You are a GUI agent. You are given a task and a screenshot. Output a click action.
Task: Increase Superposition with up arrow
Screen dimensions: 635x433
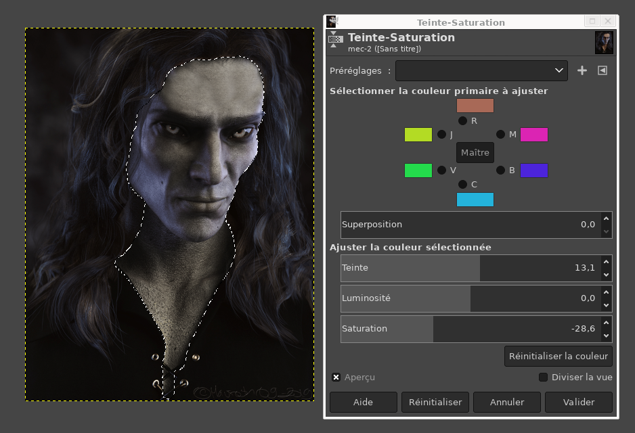[606, 219]
